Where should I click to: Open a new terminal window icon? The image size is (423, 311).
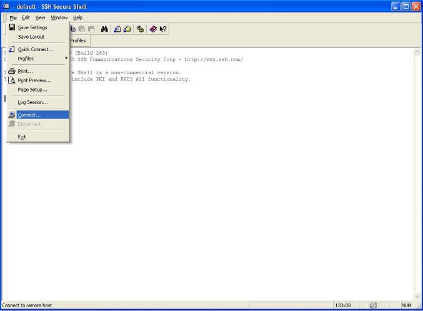pyautogui.click(x=117, y=29)
